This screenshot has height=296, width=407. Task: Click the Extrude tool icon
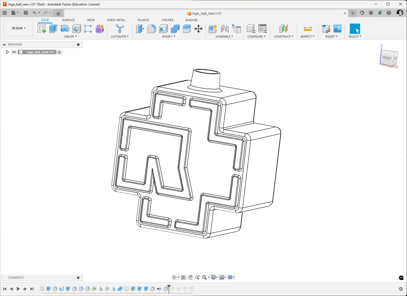click(x=53, y=29)
